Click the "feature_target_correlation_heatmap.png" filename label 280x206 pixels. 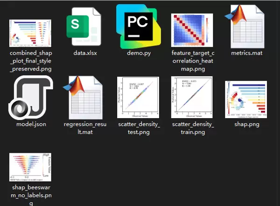click(192, 61)
